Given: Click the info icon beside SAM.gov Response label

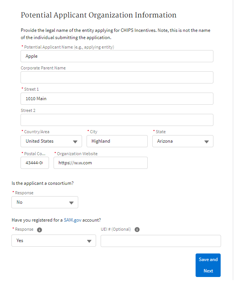Looking at the screenshot, I should pos(39,230).
